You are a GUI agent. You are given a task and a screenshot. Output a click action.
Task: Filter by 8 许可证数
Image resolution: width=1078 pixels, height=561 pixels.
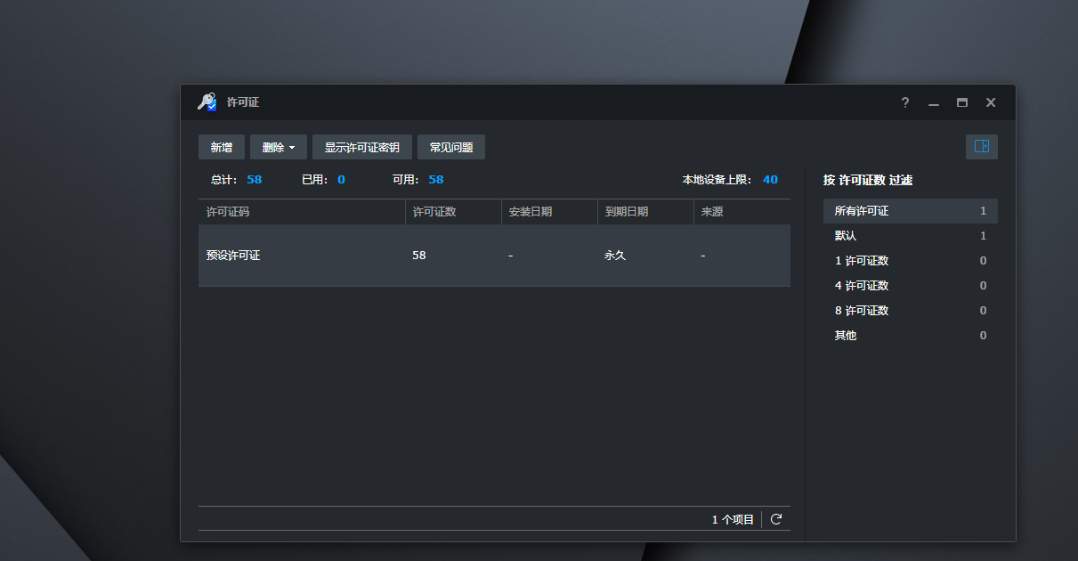pos(911,311)
